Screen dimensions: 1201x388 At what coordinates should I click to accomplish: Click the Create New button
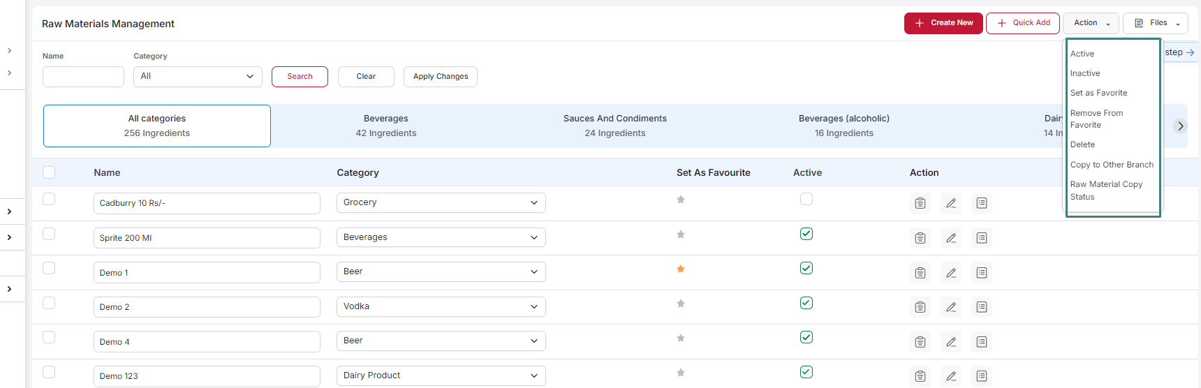943,23
